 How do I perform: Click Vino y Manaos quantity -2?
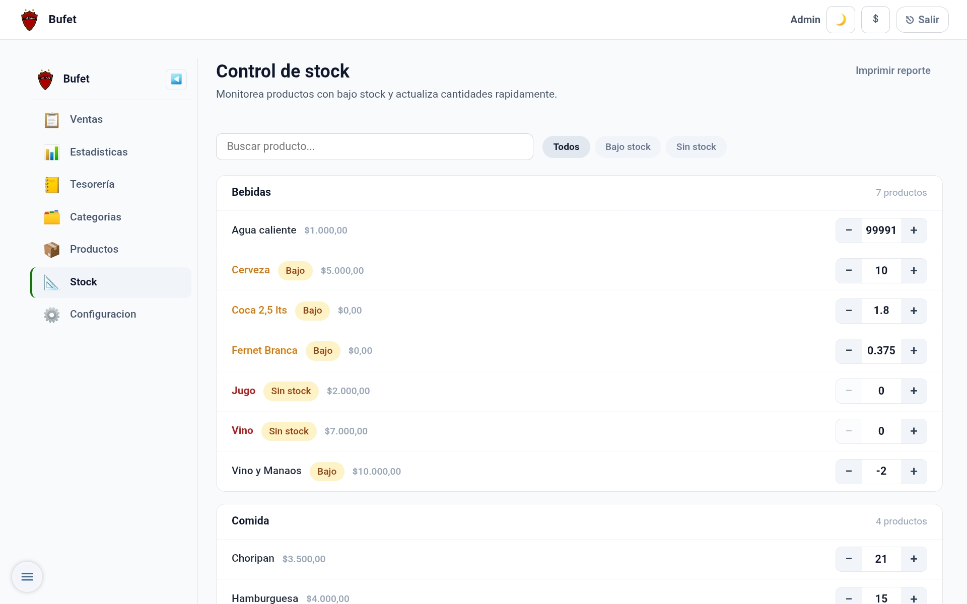click(881, 471)
